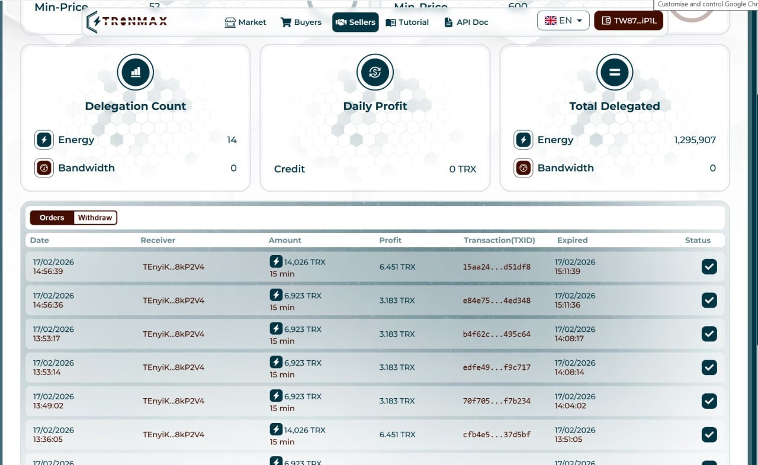This screenshot has height=465, width=758.
Task: Open the Tutorial page from the navigation
Action: coord(407,22)
